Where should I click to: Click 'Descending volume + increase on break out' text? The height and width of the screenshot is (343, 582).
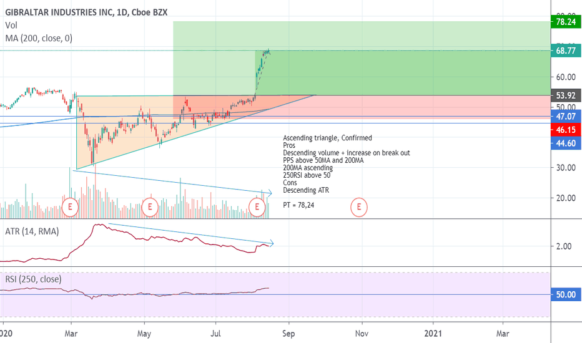click(x=347, y=153)
